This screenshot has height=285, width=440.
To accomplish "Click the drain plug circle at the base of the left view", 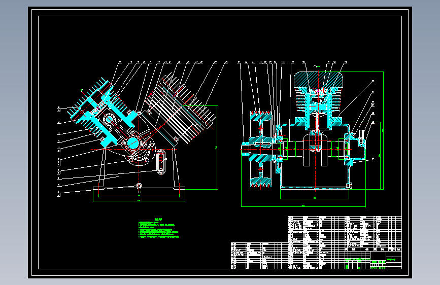I will [x=139, y=186].
